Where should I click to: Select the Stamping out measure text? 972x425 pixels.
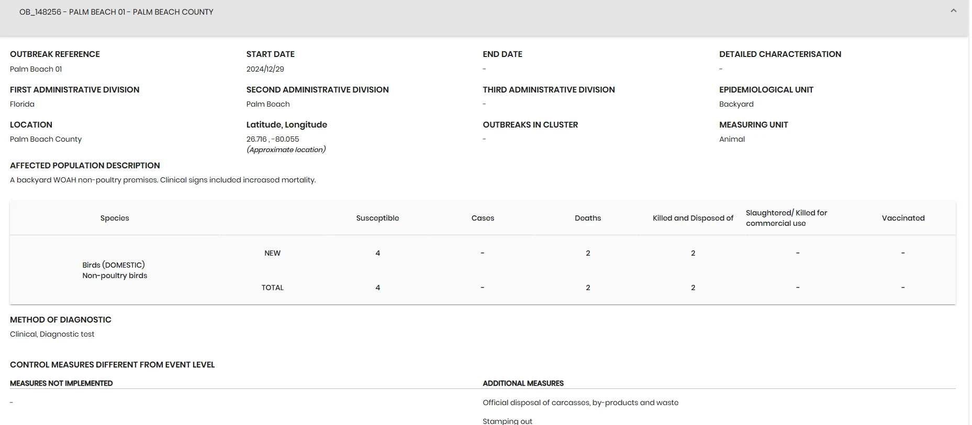507,421
